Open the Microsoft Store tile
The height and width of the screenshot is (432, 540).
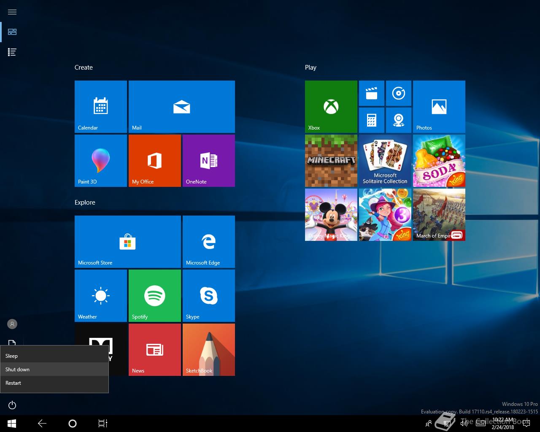coord(128,242)
